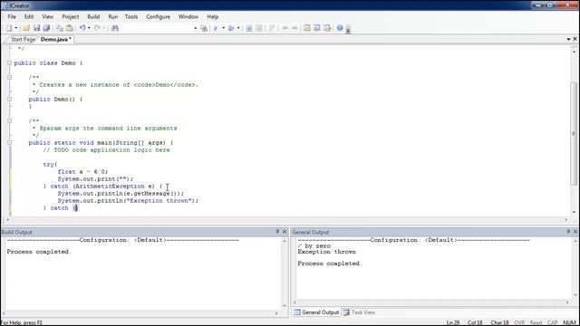
Task: Switch to the Task View tab
Action: point(359,312)
